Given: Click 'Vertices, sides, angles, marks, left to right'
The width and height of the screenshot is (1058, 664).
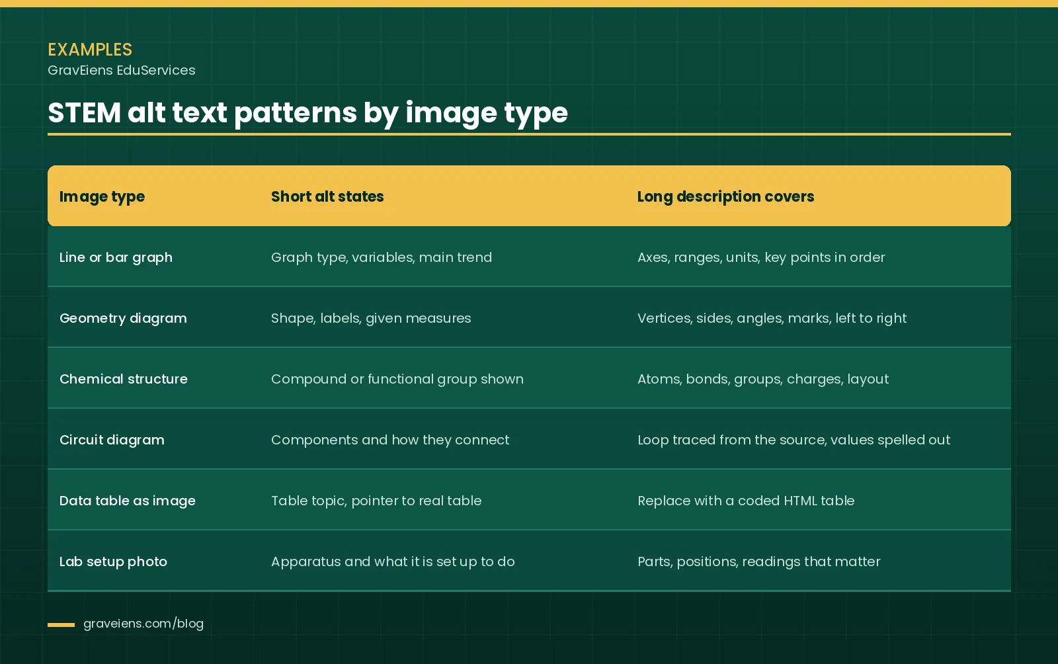Looking at the screenshot, I should (772, 318).
